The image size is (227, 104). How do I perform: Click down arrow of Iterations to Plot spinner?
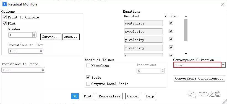coord(41,52)
